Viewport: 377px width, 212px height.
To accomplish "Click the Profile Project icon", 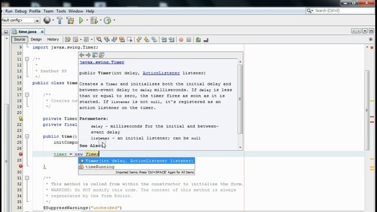I will click(x=107, y=21).
